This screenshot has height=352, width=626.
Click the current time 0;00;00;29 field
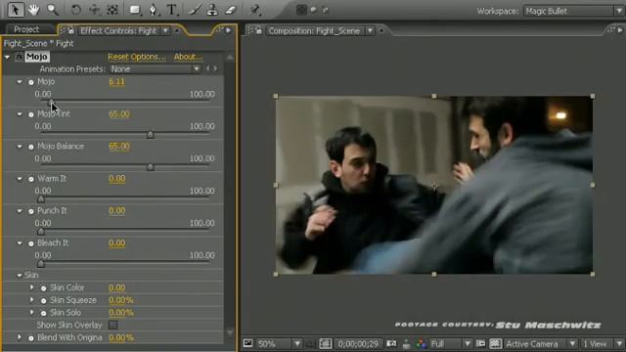[358, 343]
